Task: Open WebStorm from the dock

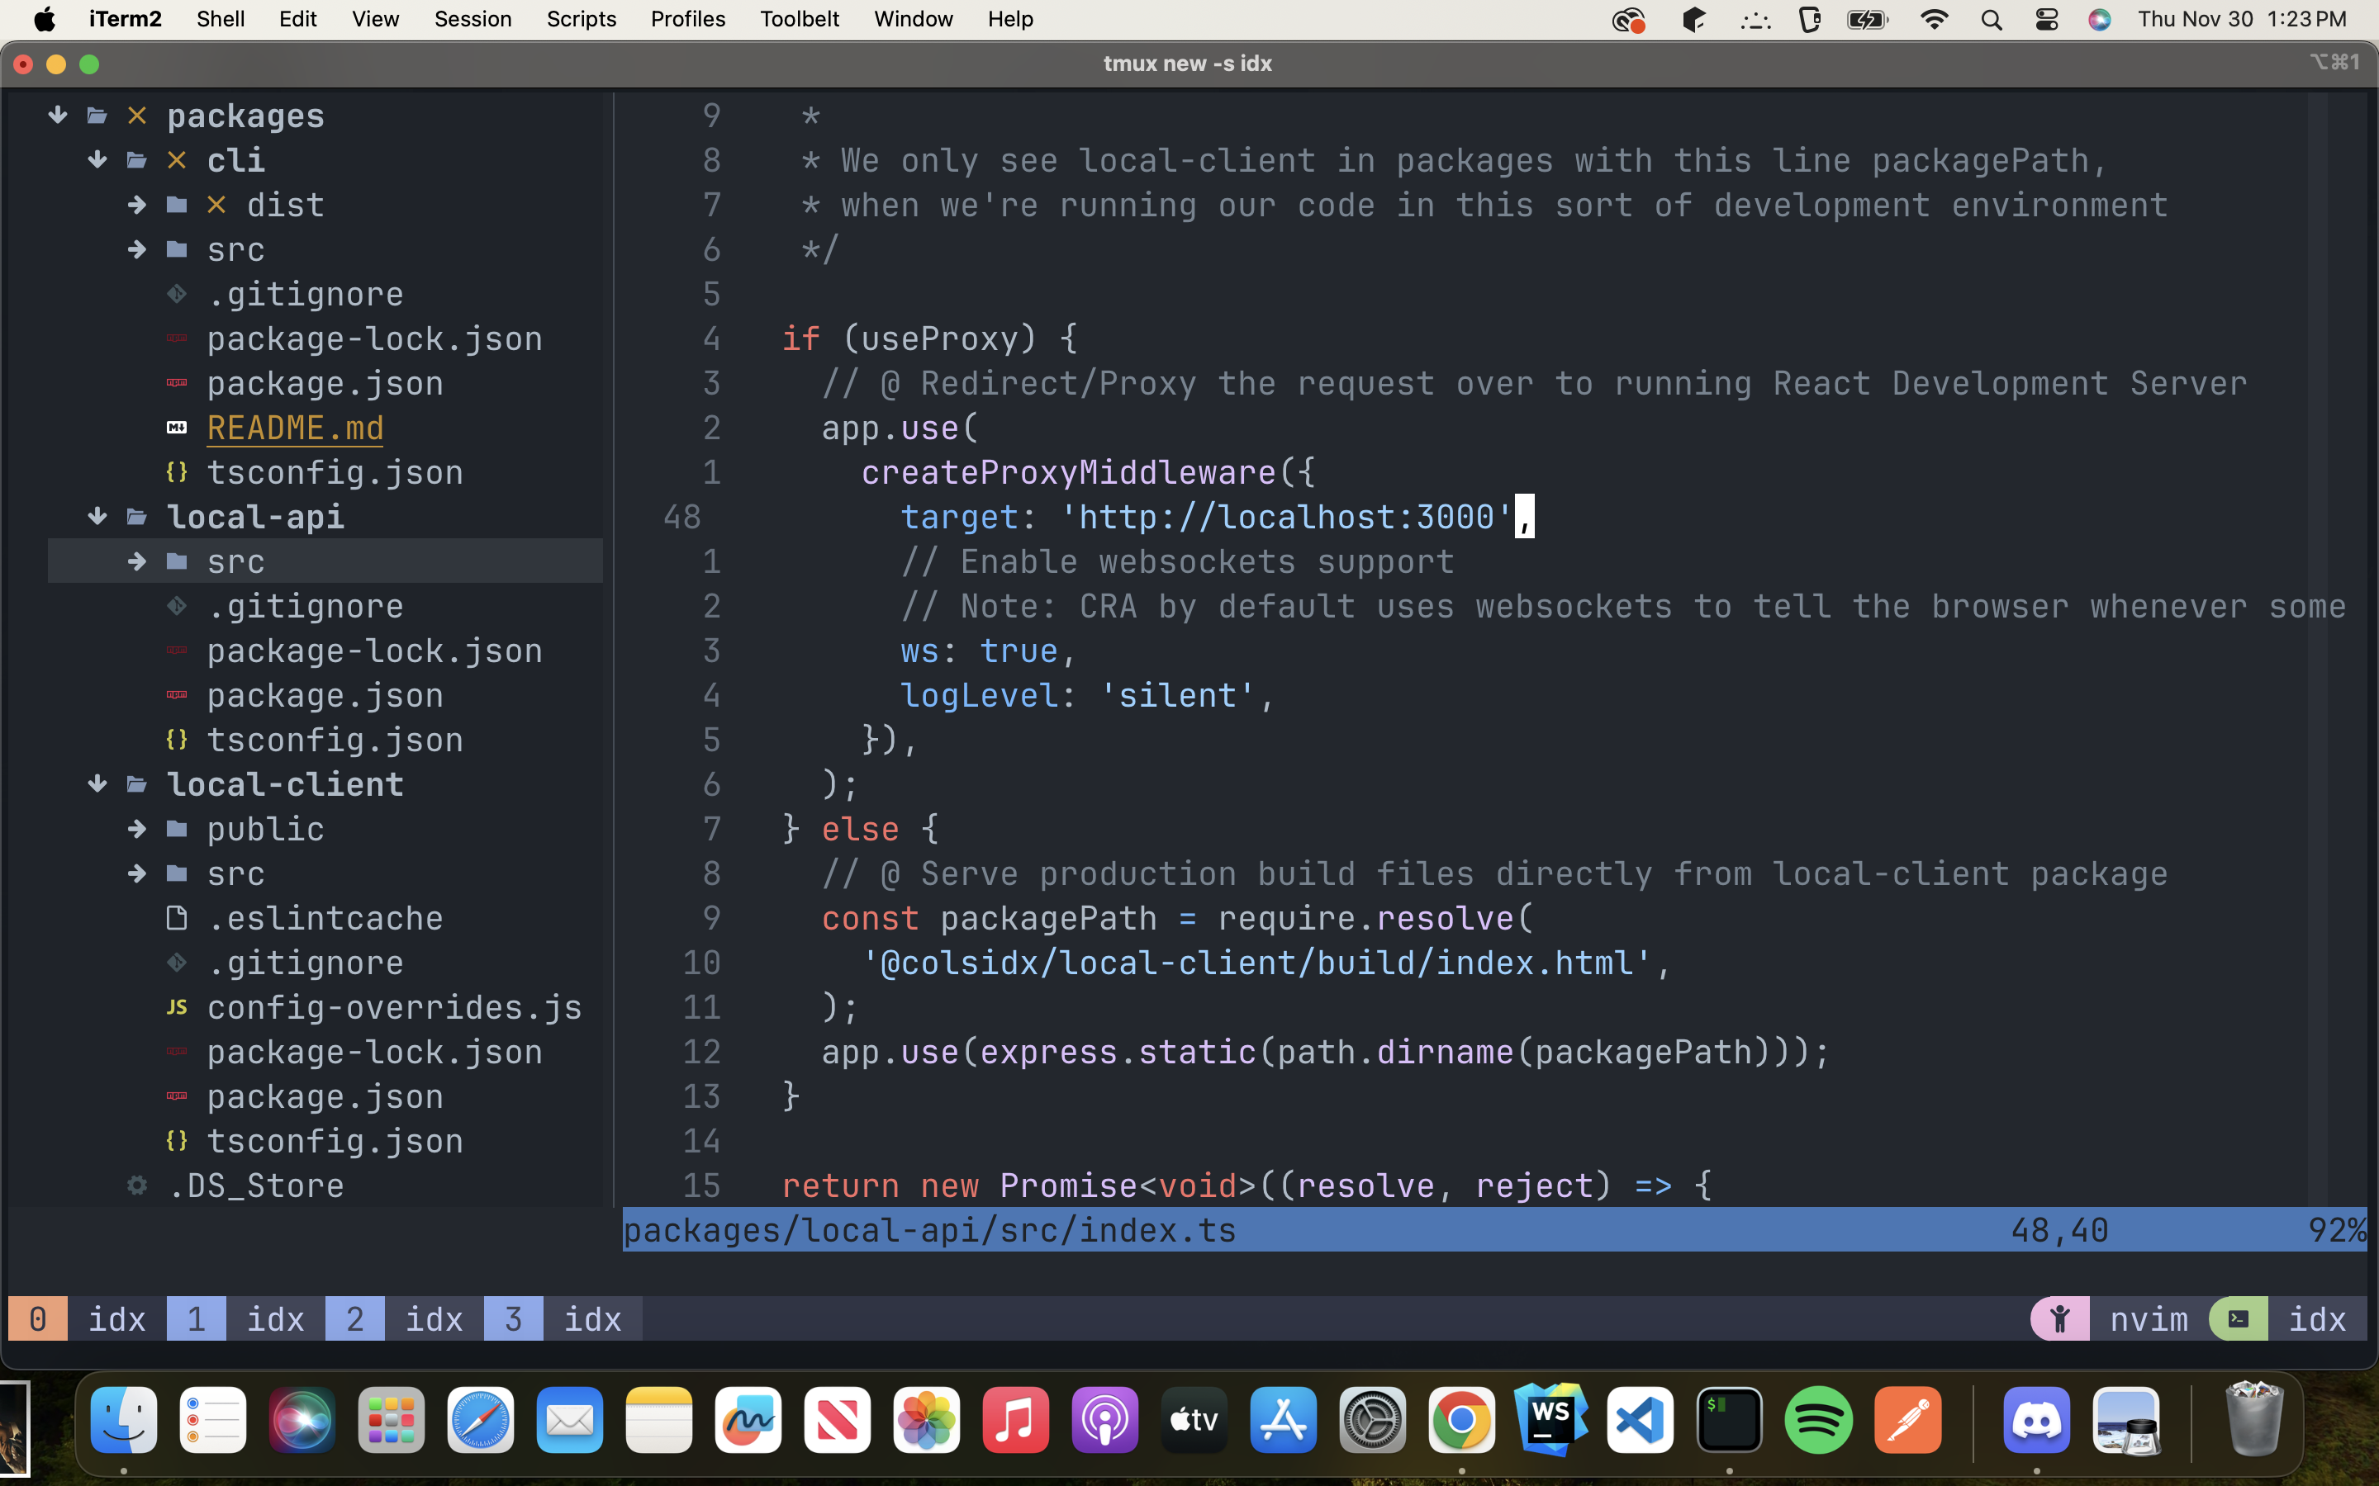Action: [x=1550, y=1420]
